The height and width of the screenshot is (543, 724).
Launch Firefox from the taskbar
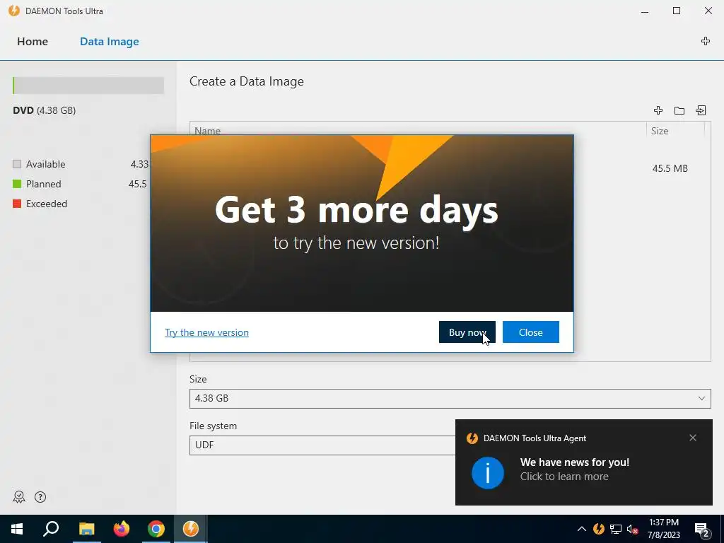coord(122,529)
